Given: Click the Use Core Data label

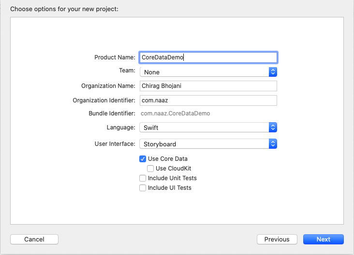Looking at the screenshot, I should click(x=168, y=159).
